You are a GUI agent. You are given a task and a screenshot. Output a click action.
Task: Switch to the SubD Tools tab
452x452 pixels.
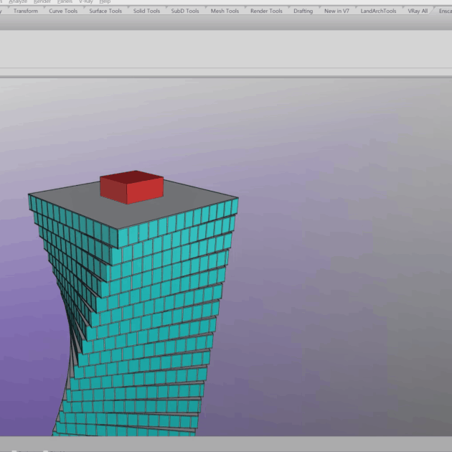185,11
